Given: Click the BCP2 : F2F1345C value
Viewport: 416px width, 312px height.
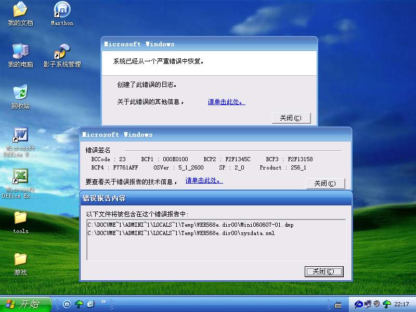Looking at the screenshot, I should pyautogui.click(x=227, y=159).
